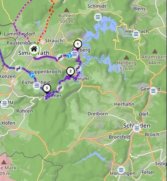This screenshot has width=167, height=181.
Task: Click the Buhlert 505 m peak triangle
Action: click(66, 10)
